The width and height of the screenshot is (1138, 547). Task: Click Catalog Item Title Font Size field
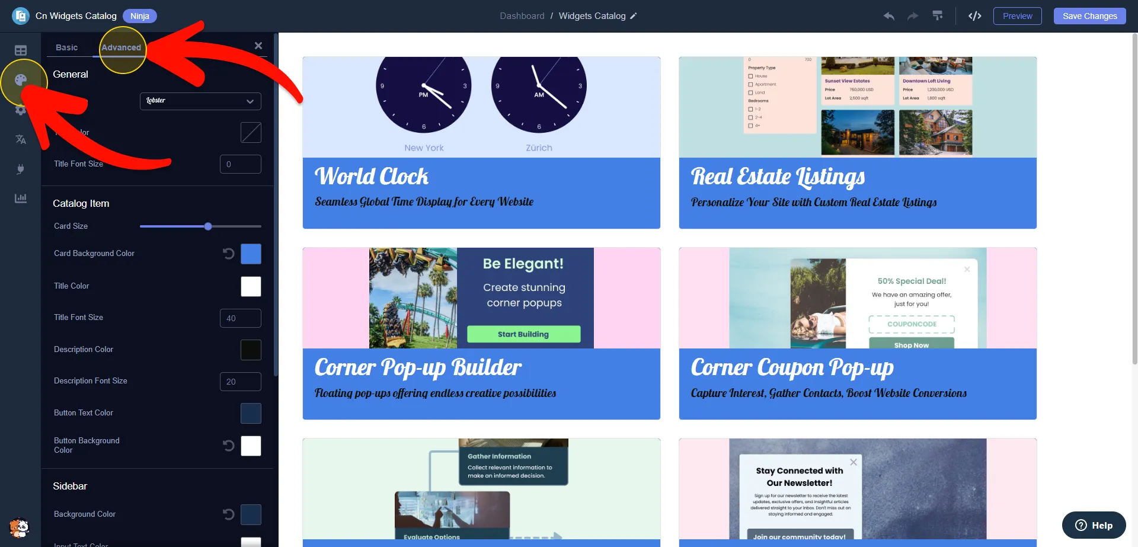pos(241,318)
